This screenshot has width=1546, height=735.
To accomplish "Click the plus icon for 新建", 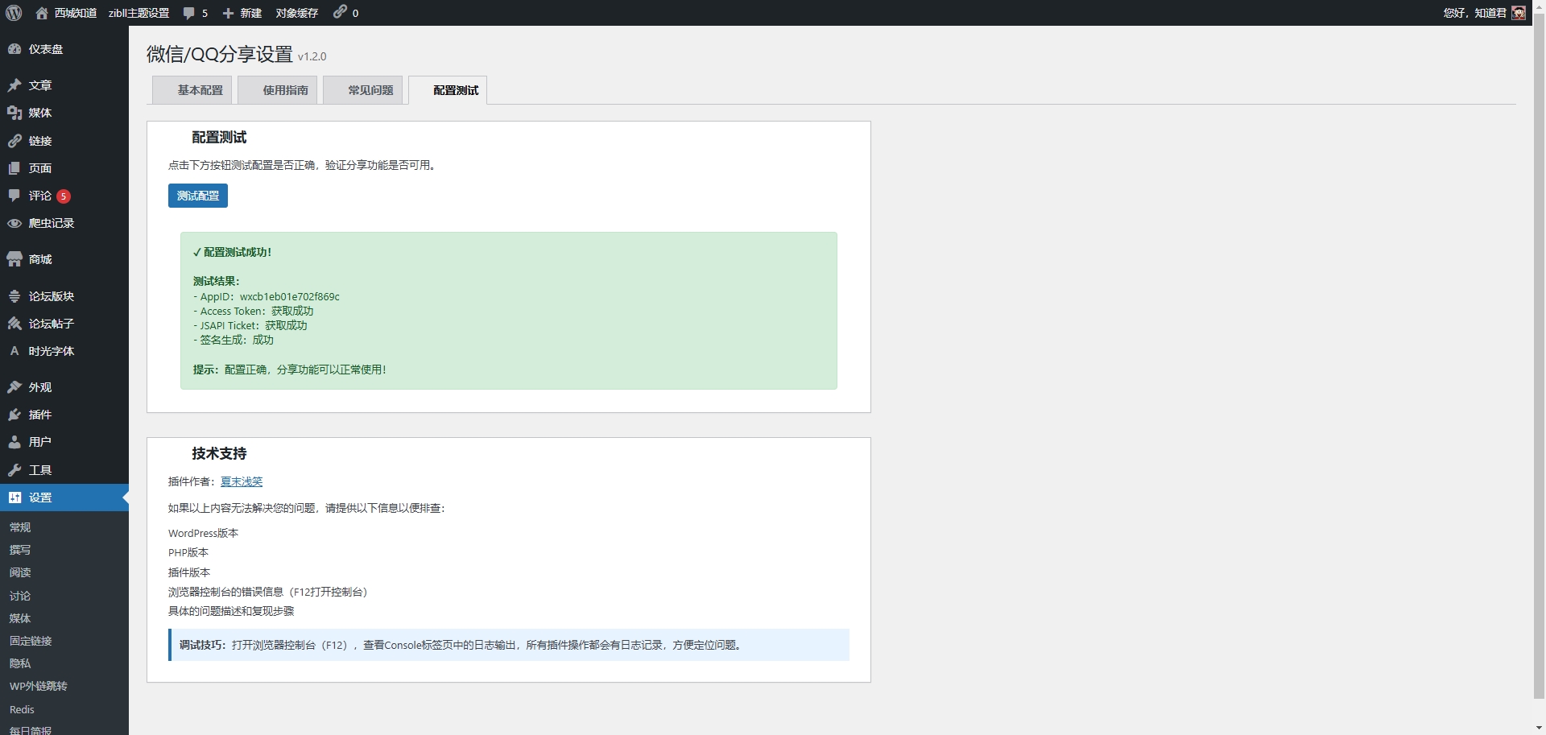I will [228, 13].
